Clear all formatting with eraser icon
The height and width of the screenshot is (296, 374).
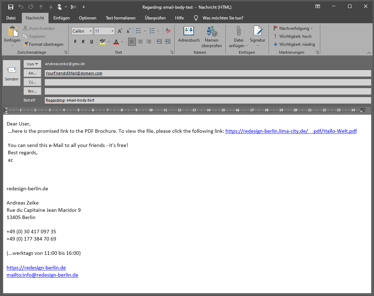168,31
